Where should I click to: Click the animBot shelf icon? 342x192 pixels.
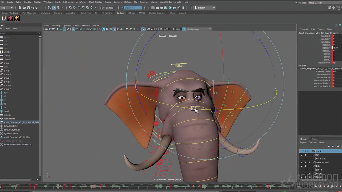coord(3,18)
